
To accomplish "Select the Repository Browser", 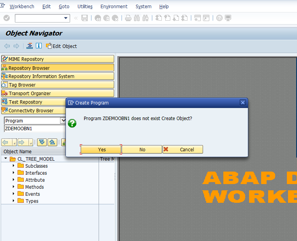I will 58,67.
